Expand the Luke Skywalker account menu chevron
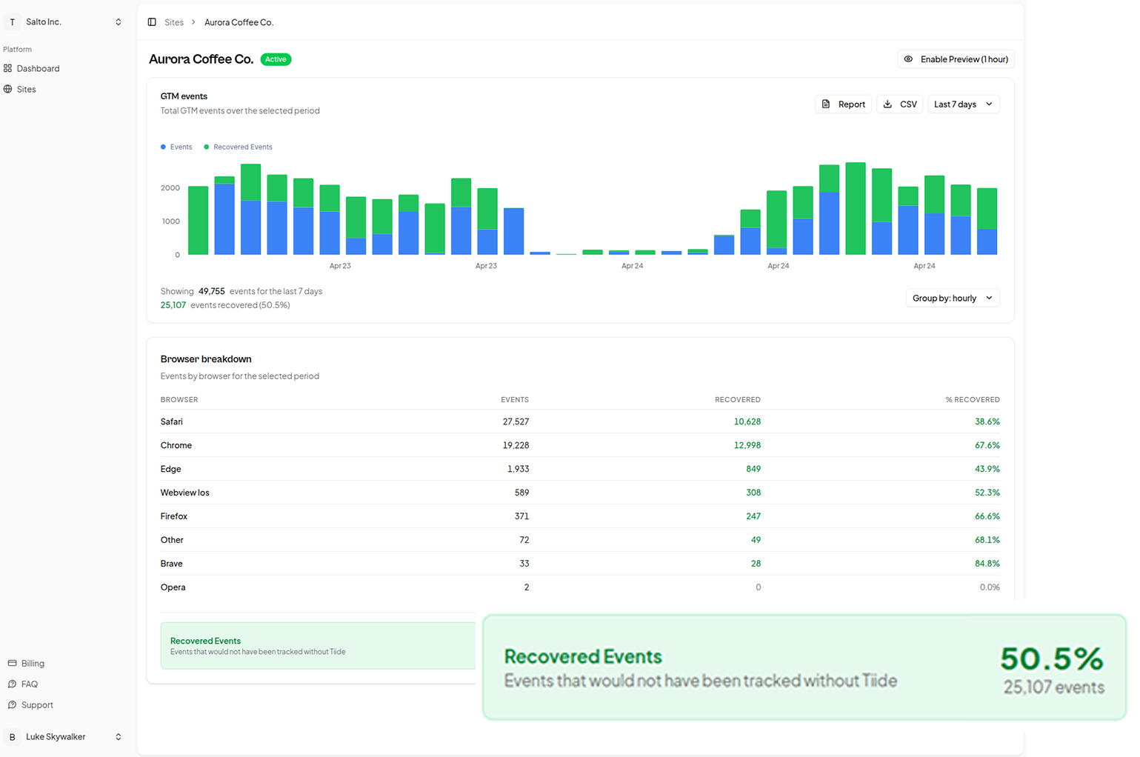This screenshot has height=757, width=1140. [x=119, y=737]
